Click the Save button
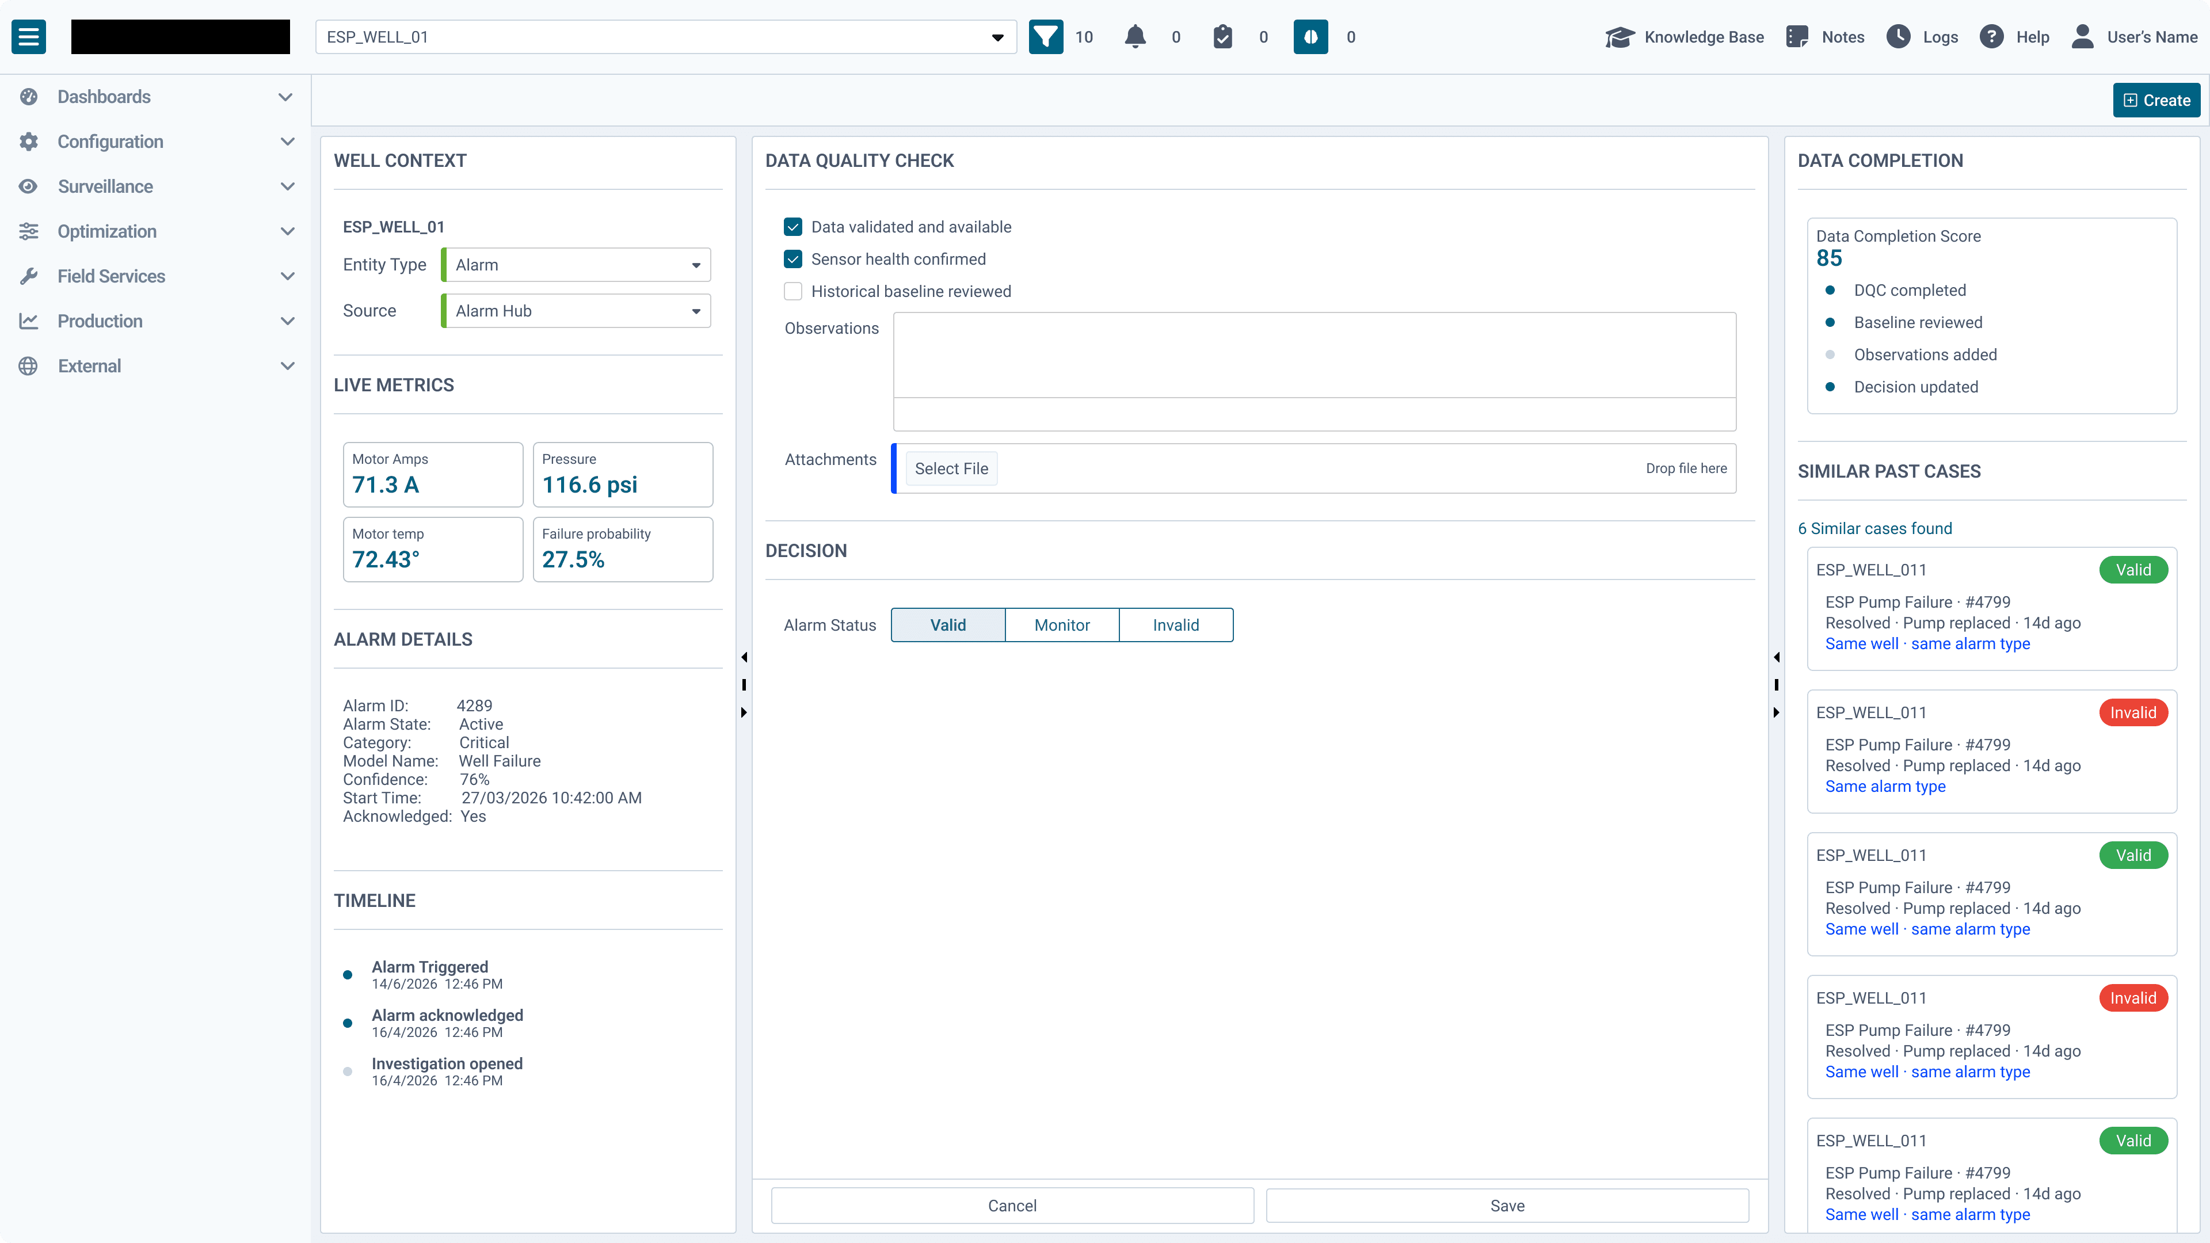Image resolution: width=2210 pixels, height=1243 pixels. (1507, 1205)
